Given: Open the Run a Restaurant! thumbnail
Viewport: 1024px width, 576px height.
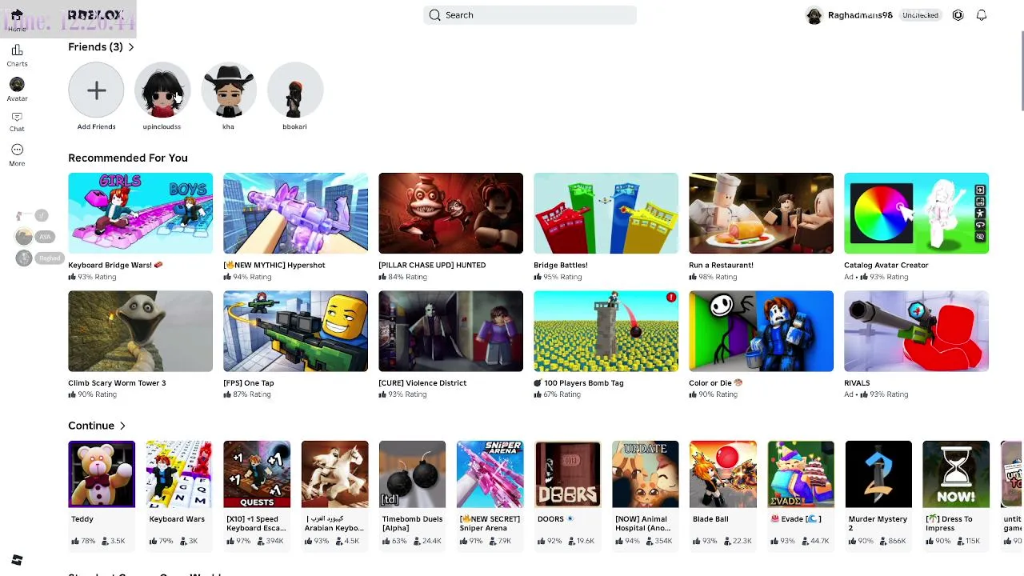Looking at the screenshot, I should point(761,213).
